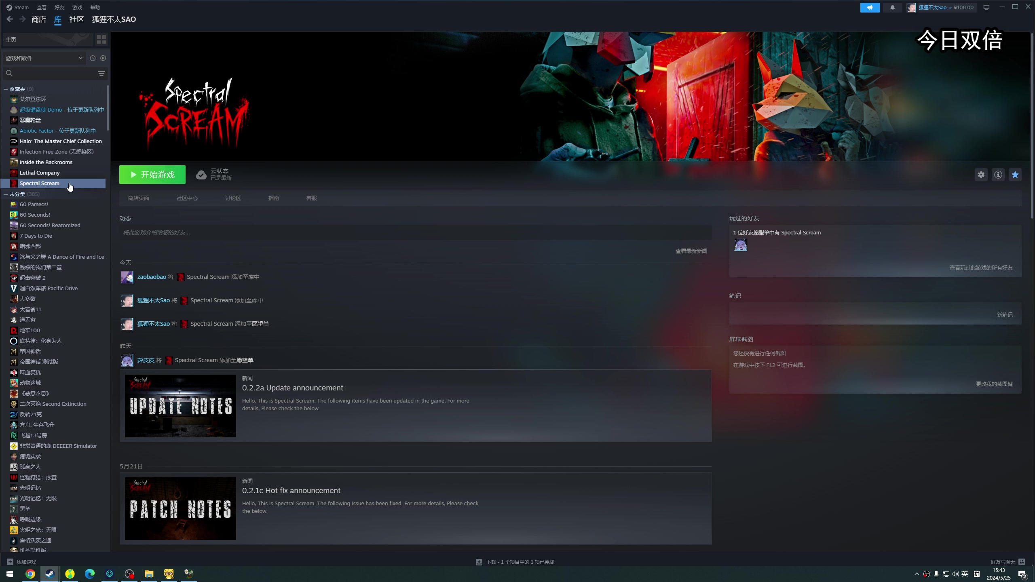
Task: Open the Windows Start menu
Action: pos(10,574)
